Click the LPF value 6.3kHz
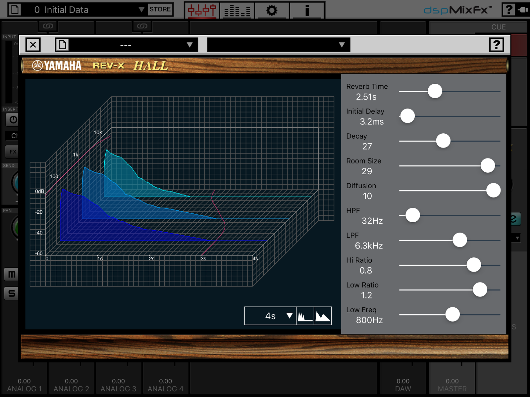The width and height of the screenshot is (530, 397). pyautogui.click(x=369, y=246)
